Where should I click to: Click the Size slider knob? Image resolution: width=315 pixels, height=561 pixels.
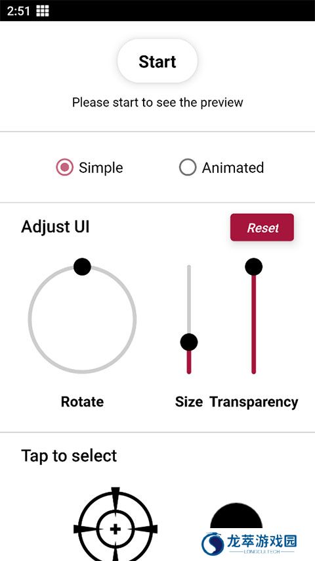click(x=189, y=342)
